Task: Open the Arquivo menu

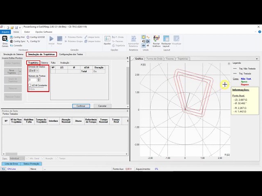Action: (5, 32)
